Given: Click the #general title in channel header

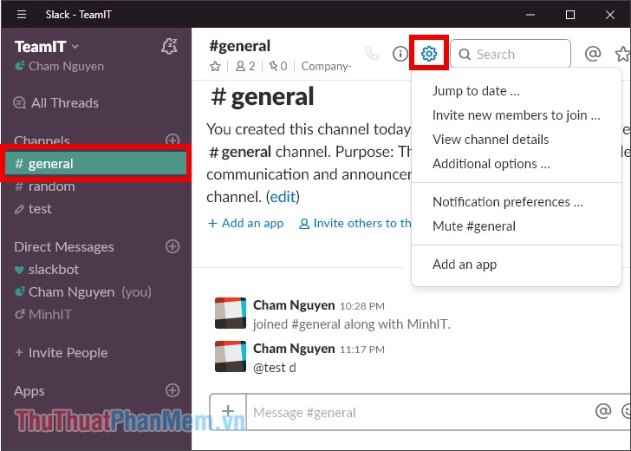Looking at the screenshot, I should tap(240, 46).
